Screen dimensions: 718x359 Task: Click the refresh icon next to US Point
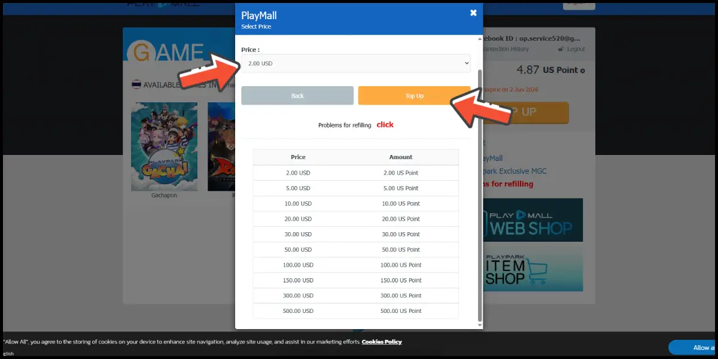583,71
